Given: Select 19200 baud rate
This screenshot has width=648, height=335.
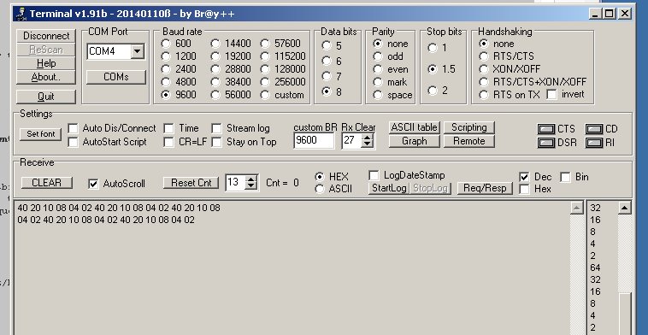Looking at the screenshot, I should point(215,56).
